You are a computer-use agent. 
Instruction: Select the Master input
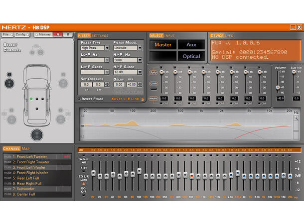pos(163,45)
